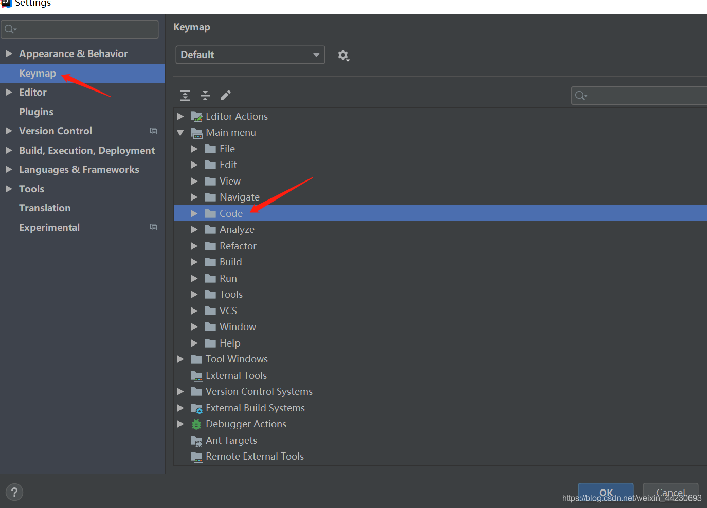Click the Version Control Systems folder icon

tap(196, 392)
